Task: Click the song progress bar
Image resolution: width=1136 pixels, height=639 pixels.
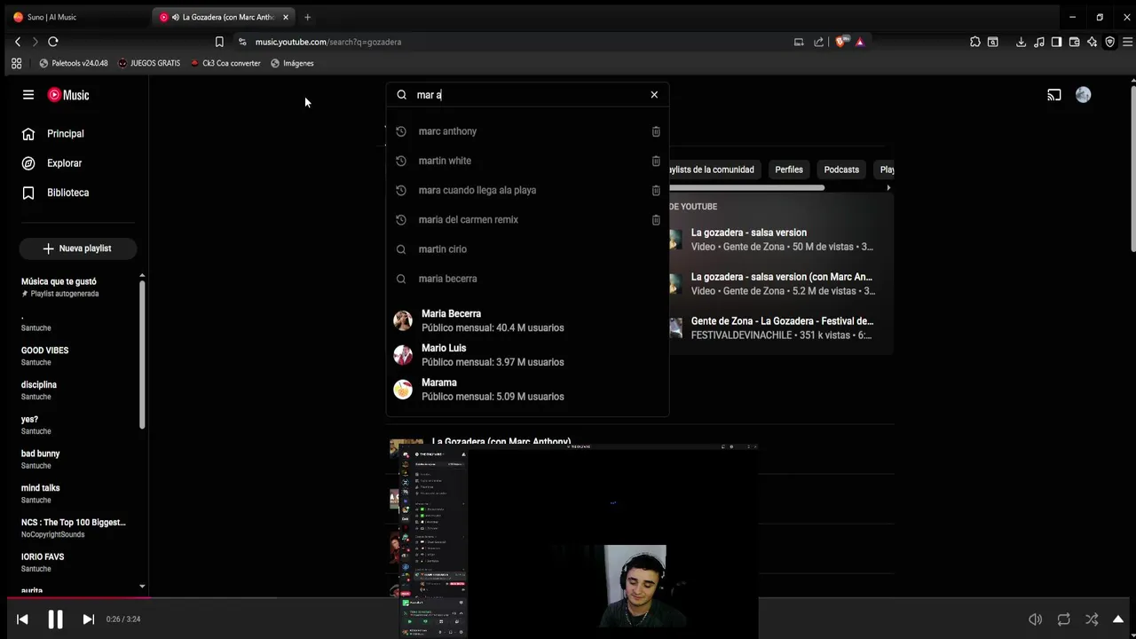Action: [x=568, y=598]
